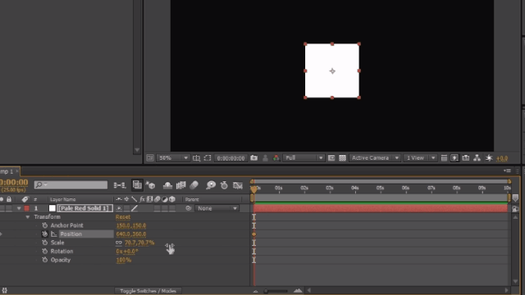Image resolution: width=525 pixels, height=295 pixels.
Task: Click Opacity value 100%
Action: click(x=124, y=260)
